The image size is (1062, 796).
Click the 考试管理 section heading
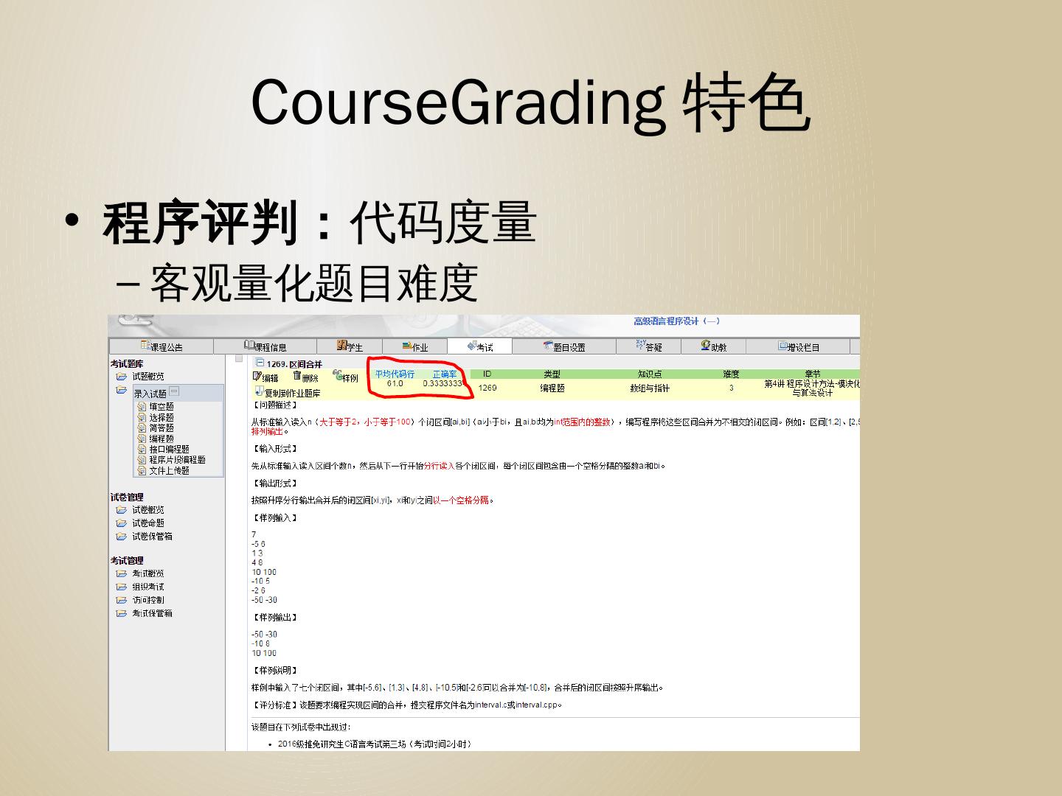127,561
